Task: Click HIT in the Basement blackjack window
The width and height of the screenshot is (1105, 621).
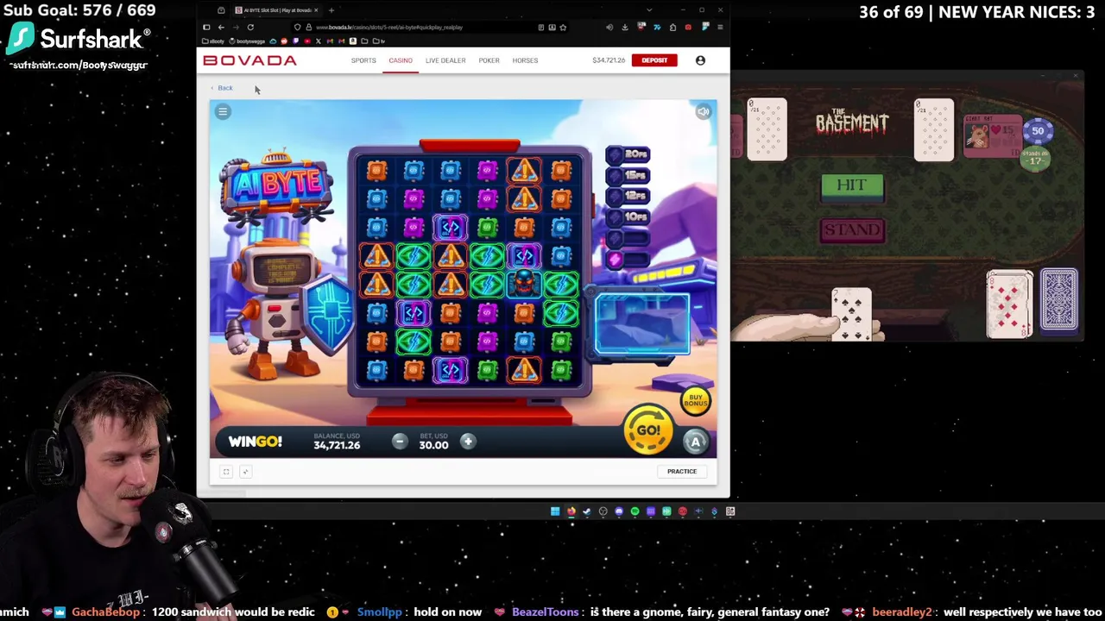Action: [x=852, y=185]
